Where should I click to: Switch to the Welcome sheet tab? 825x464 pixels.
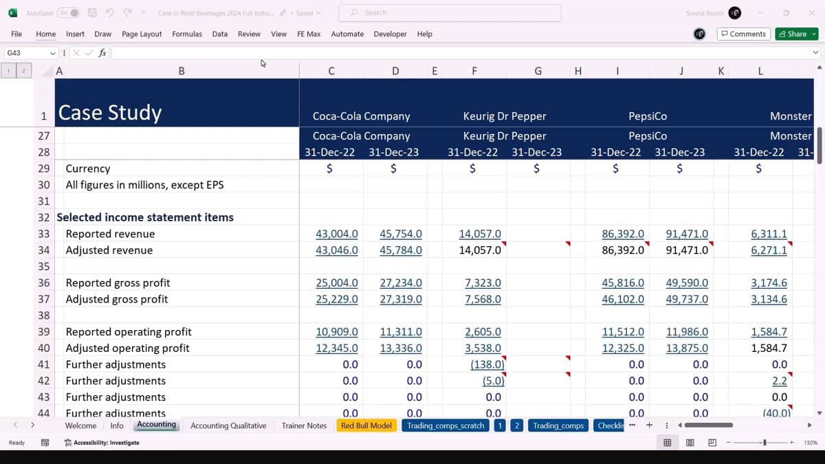tap(80, 426)
